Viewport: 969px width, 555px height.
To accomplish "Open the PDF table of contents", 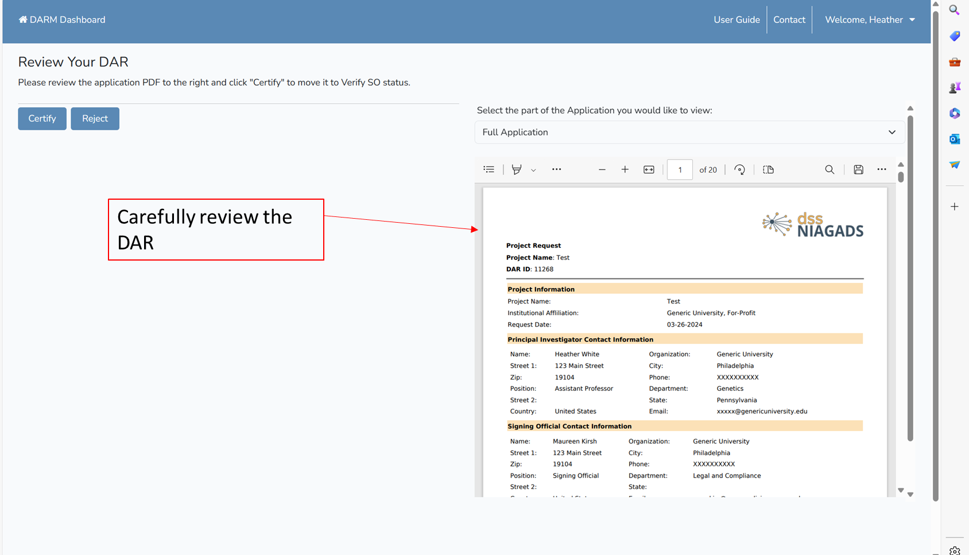I will point(489,169).
